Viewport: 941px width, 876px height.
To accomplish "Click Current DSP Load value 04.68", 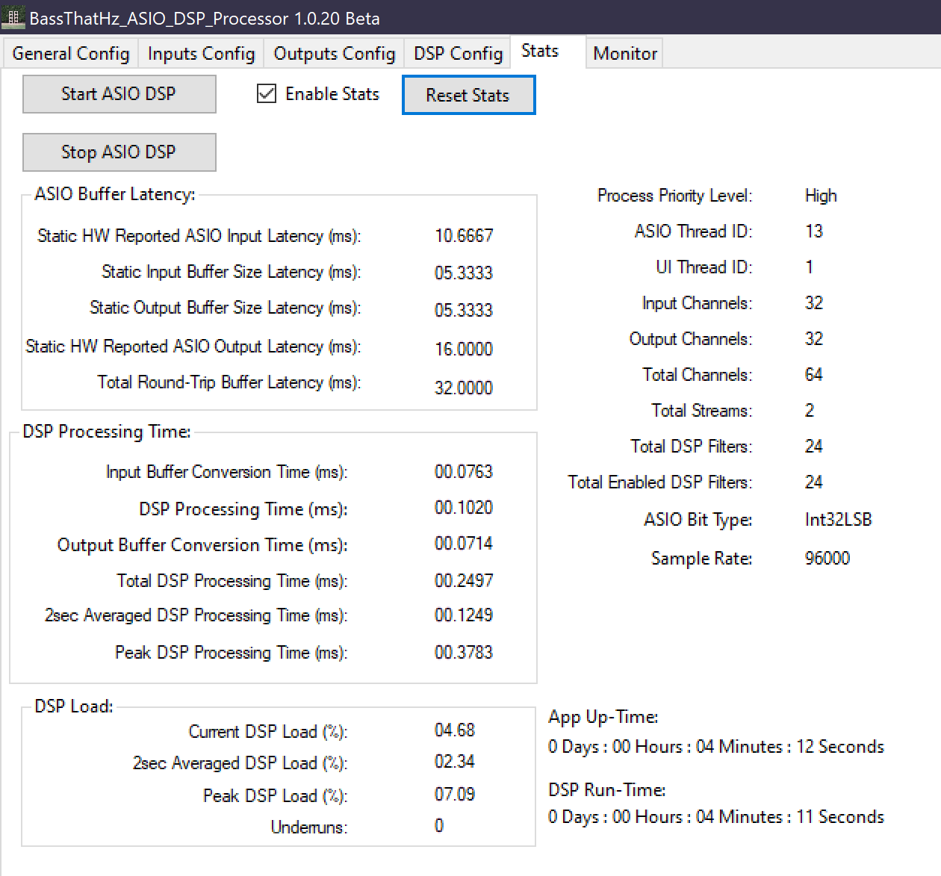I will pyautogui.click(x=455, y=730).
